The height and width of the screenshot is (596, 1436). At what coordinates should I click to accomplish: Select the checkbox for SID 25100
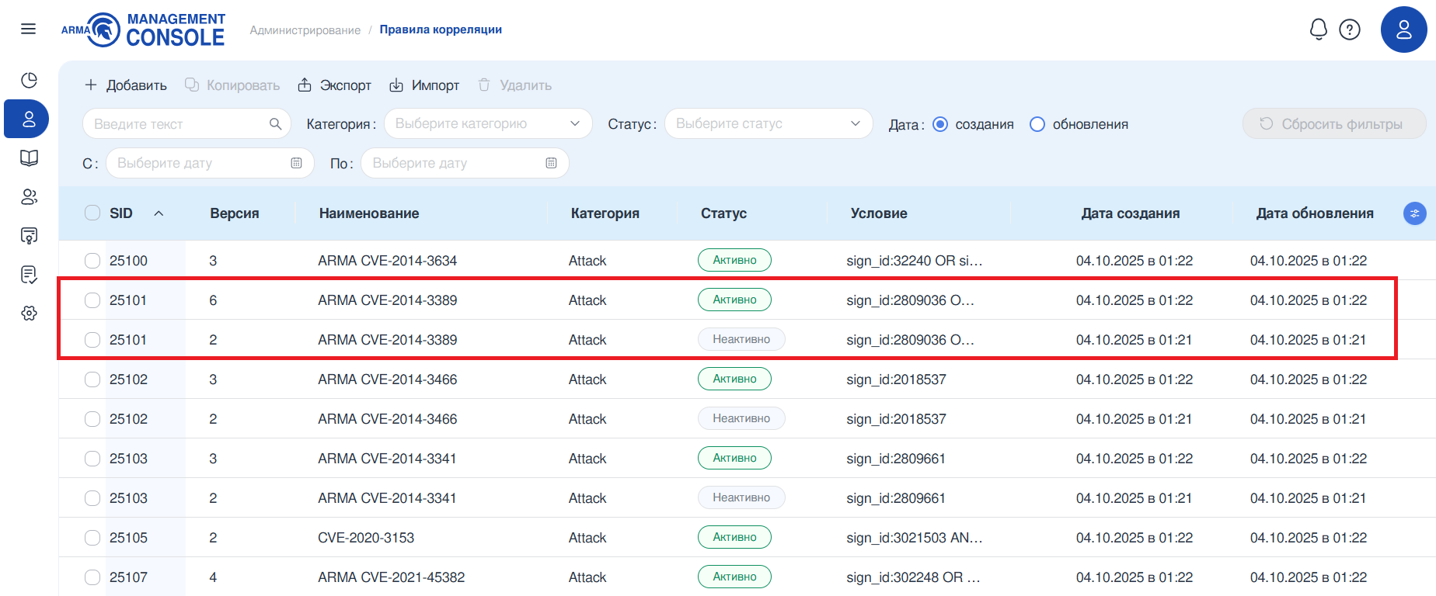(92, 261)
